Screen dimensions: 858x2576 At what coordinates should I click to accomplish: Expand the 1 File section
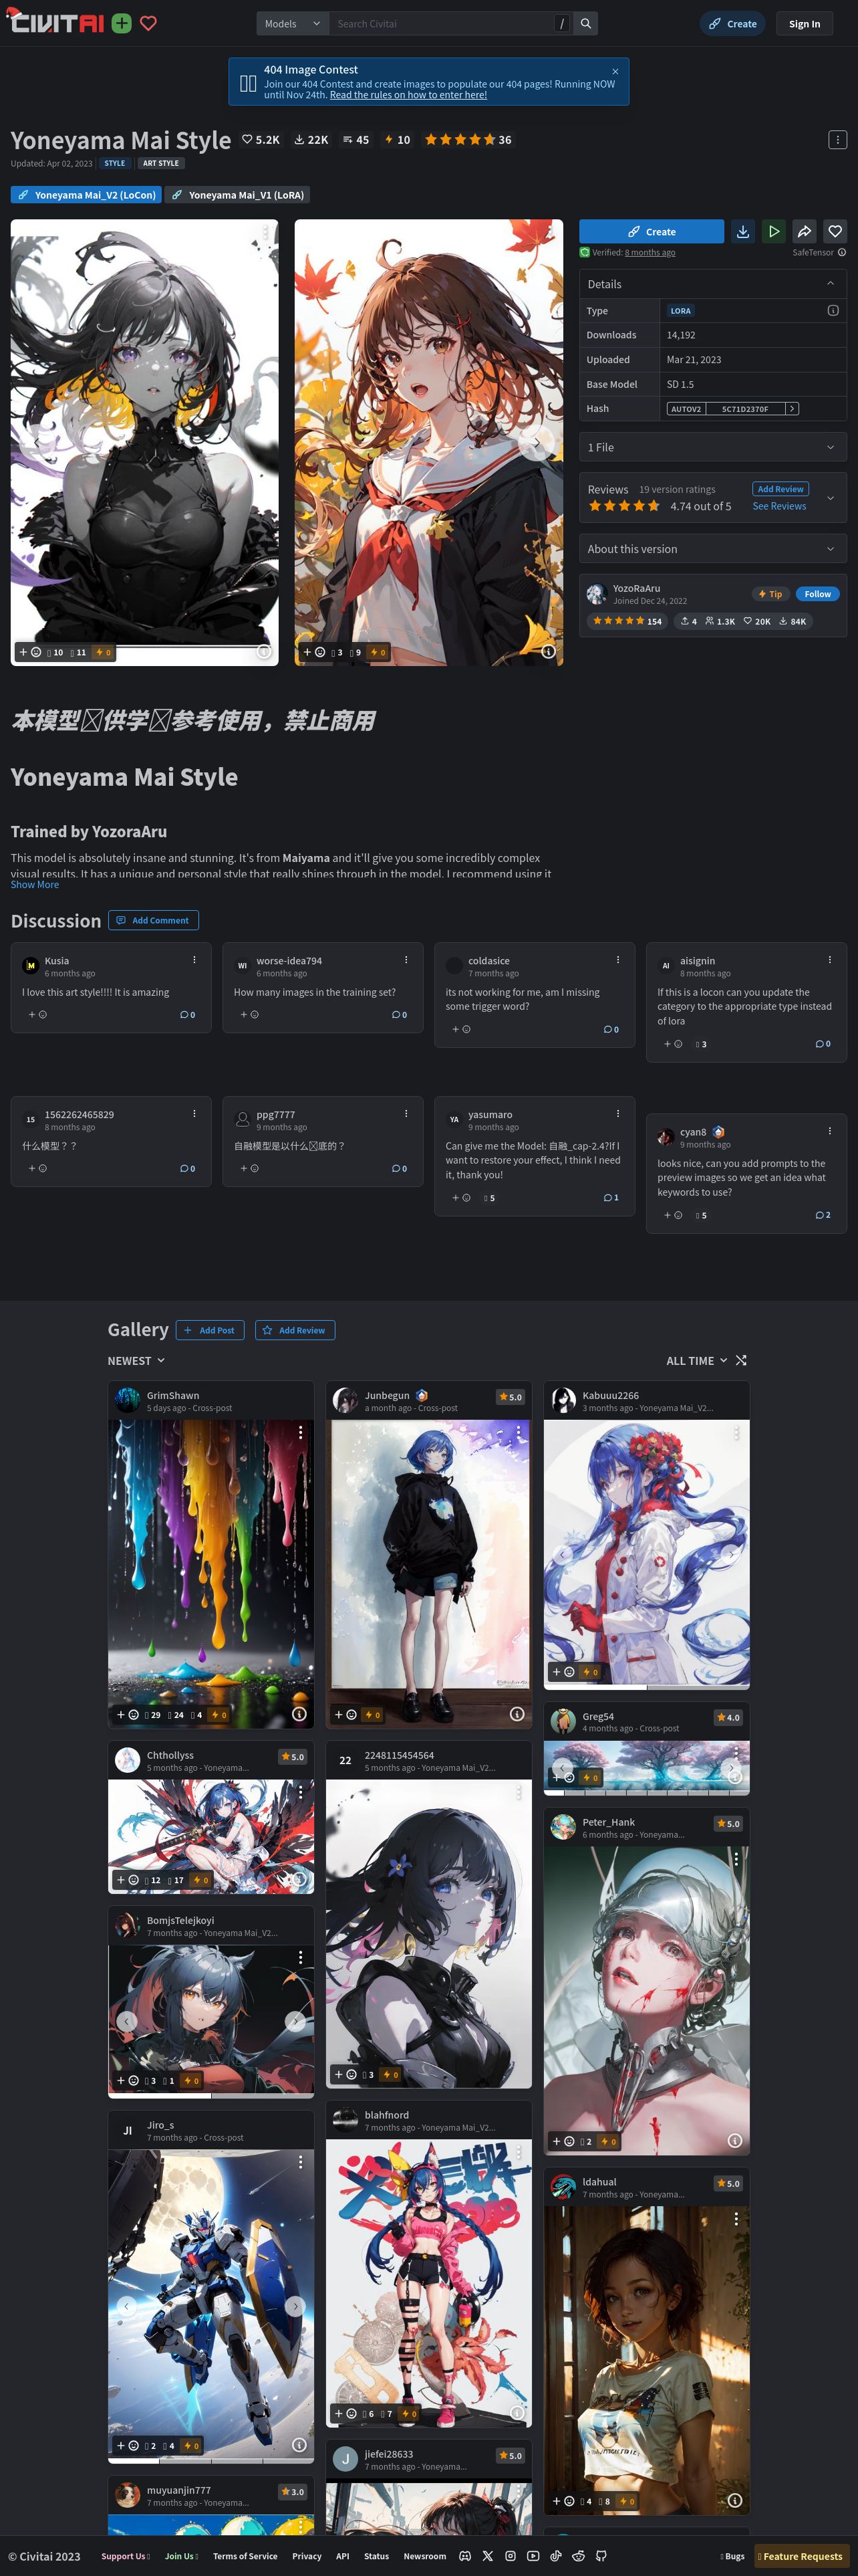[713, 447]
